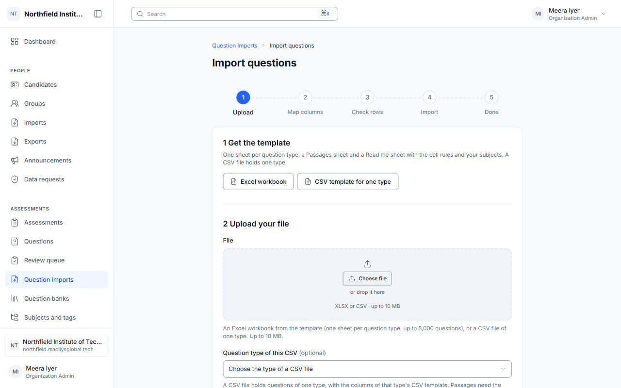Click the '2 Upload your file' heading
This screenshot has height=388, width=621.
point(256,224)
